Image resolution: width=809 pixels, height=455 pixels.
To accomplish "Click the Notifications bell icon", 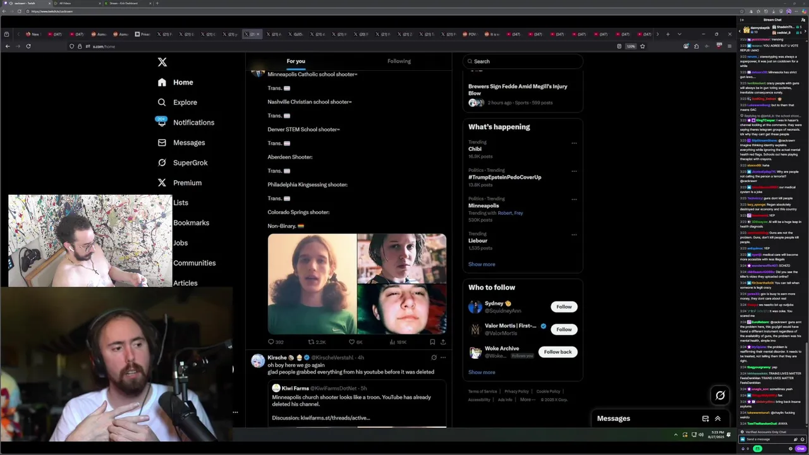I will pyautogui.click(x=162, y=123).
